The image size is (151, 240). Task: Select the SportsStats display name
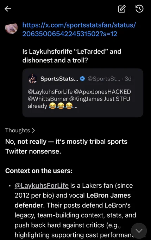59,79
